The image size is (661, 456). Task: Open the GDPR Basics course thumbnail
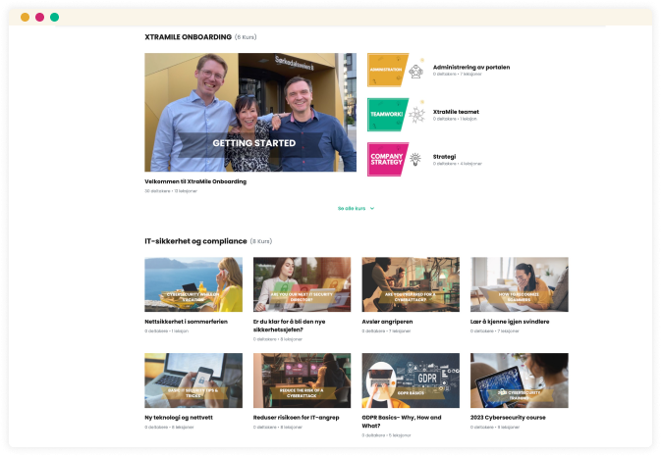(411, 380)
